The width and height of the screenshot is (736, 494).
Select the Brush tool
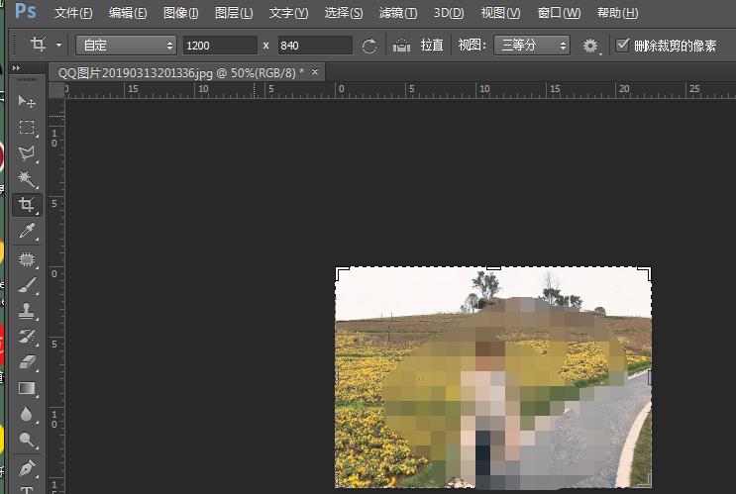[27, 285]
